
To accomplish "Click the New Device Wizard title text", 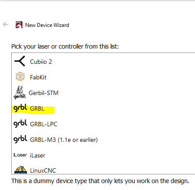I will tap(47, 25).
